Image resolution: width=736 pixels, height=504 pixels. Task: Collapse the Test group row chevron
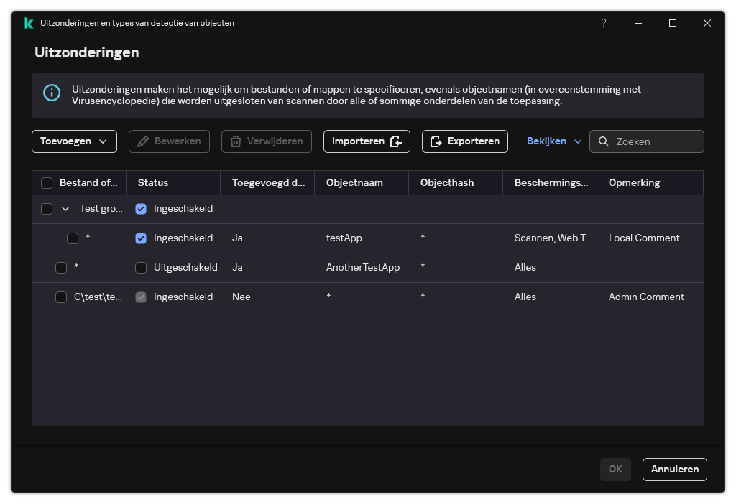65,209
